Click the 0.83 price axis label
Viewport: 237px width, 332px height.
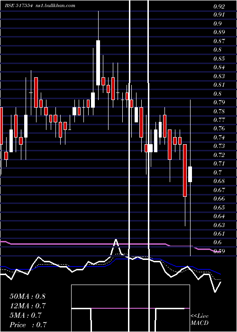click(x=219, y=76)
